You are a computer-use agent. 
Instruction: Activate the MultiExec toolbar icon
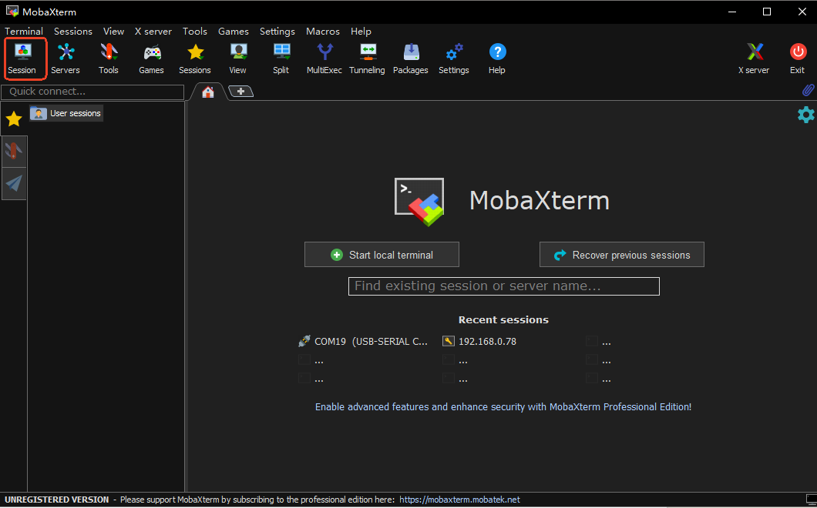(x=324, y=58)
